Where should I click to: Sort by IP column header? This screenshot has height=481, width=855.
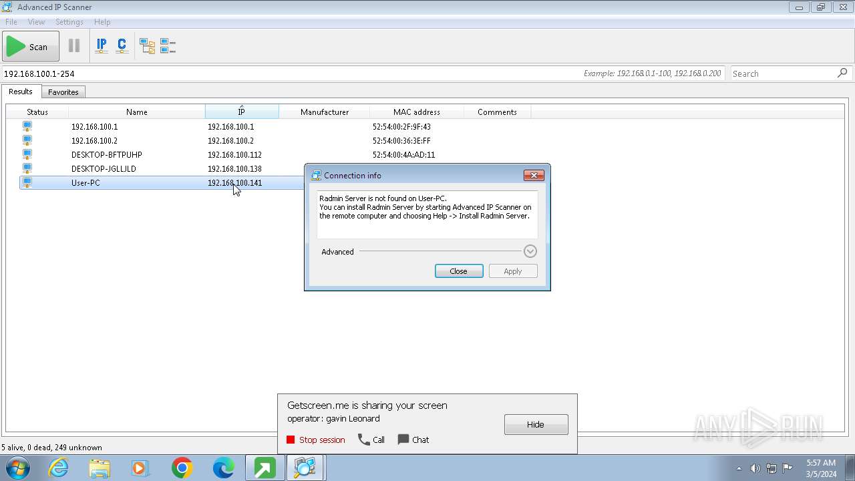pos(242,112)
